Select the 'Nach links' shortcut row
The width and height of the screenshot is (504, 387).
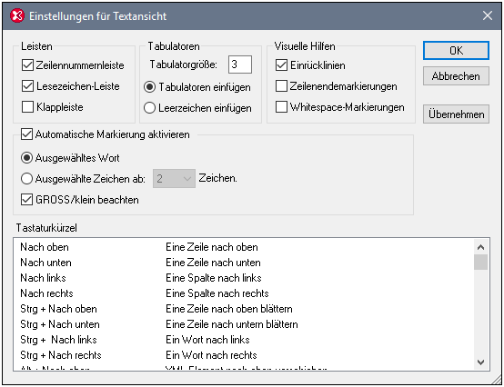tap(244, 278)
